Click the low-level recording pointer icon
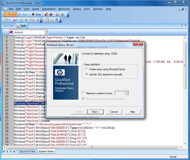 click(x=51, y=15)
